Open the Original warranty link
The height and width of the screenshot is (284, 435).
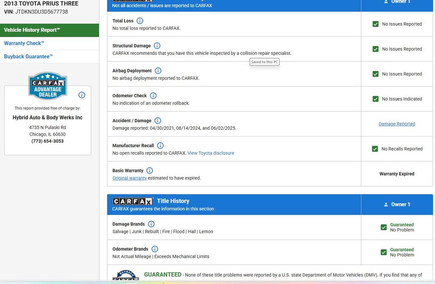pyautogui.click(x=129, y=178)
